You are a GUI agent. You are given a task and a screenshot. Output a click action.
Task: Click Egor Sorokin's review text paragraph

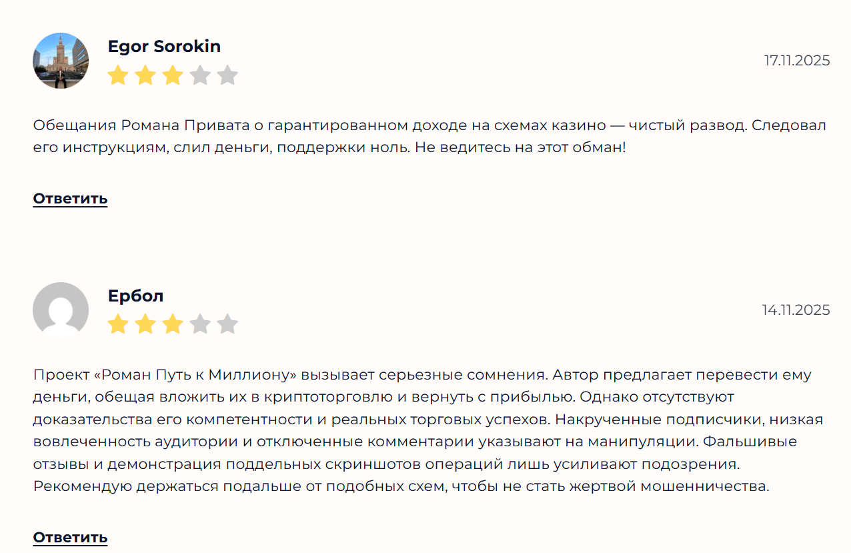point(427,136)
